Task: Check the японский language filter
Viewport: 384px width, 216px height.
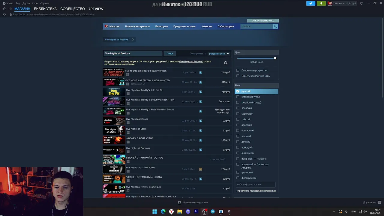Action: pos(238,108)
